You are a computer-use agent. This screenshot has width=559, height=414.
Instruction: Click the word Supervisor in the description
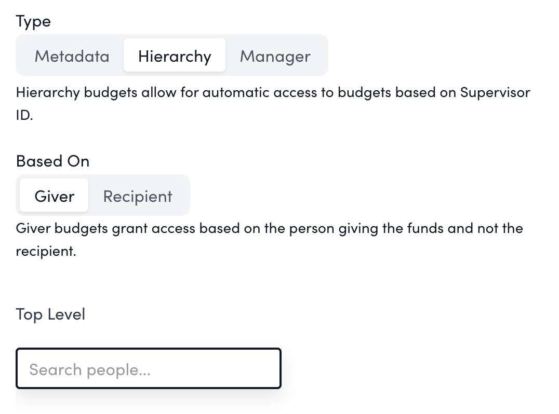point(495,93)
